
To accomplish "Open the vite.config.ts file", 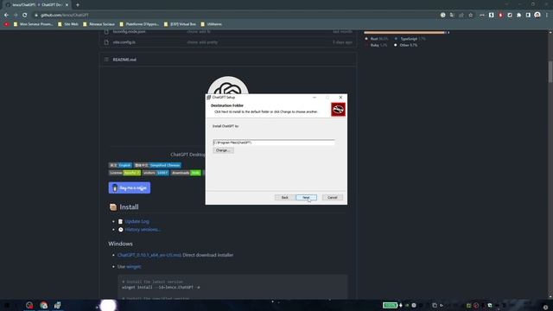I will (124, 42).
